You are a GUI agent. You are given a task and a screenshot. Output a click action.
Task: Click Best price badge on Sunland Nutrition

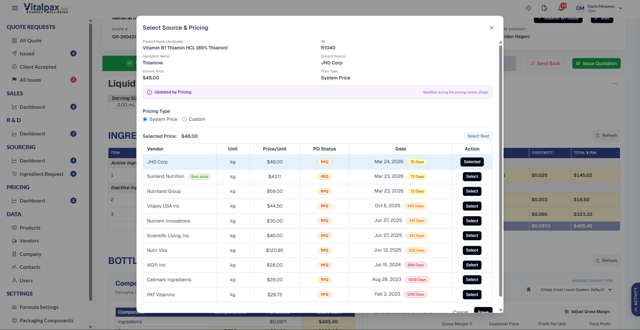coord(200,177)
